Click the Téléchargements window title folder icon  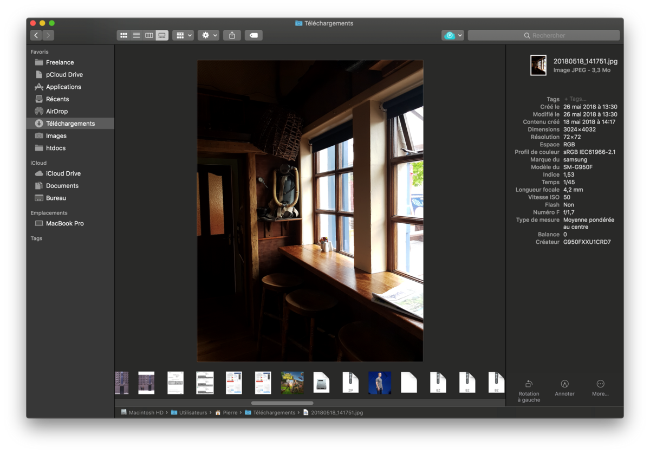pyautogui.click(x=298, y=23)
